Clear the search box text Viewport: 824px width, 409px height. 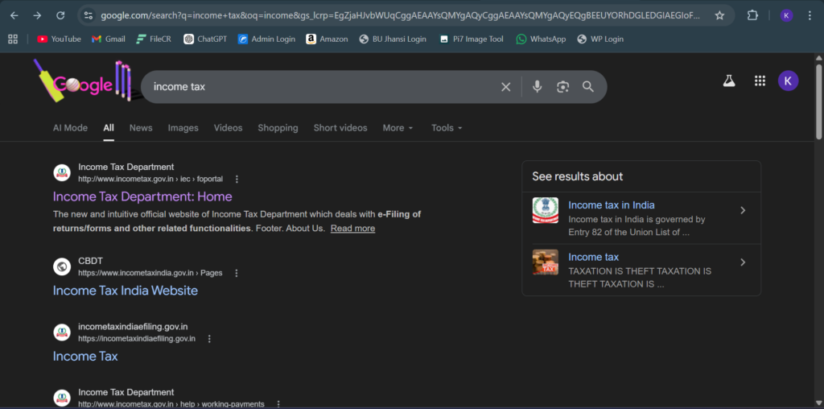[x=506, y=87]
